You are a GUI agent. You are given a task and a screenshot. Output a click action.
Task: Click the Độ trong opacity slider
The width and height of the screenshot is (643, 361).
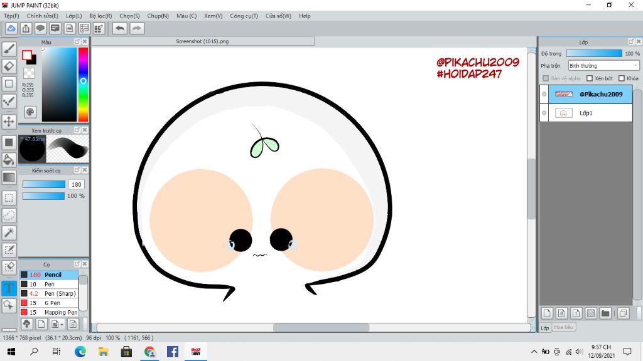pyautogui.click(x=594, y=54)
